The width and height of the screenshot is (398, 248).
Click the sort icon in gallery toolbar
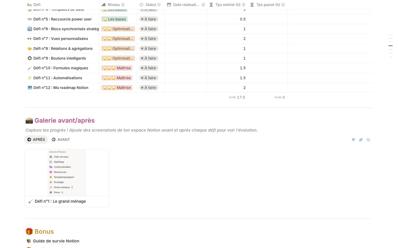point(361,140)
